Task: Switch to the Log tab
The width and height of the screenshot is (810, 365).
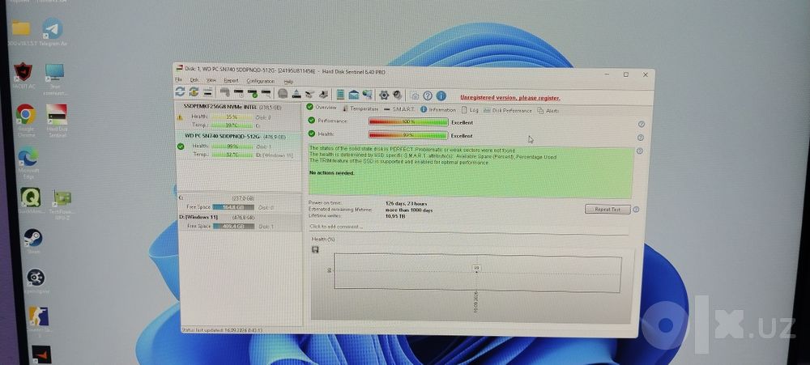Action: pos(470,110)
